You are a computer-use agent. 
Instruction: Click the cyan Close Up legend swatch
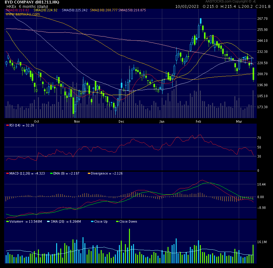point(92,221)
